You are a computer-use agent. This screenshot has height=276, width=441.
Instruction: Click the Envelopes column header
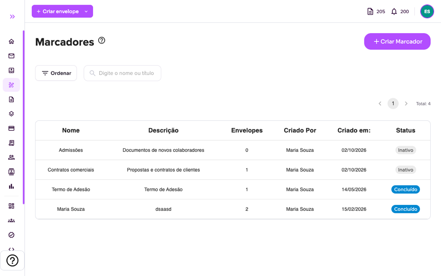coord(247,130)
